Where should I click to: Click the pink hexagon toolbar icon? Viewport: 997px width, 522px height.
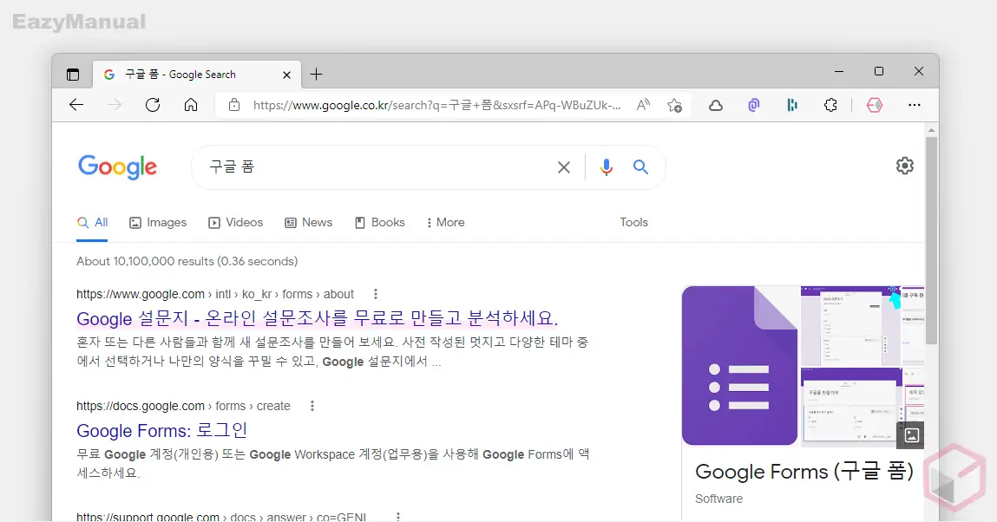coord(875,106)
